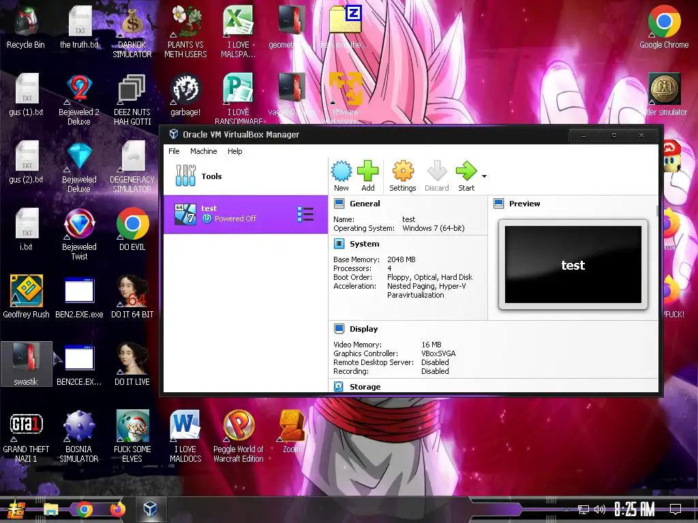This screenshot has height=523, width=698.
Task: Click the VirtualBox title bar cube icon
Action: pyautogui.click(x=174, y=134)
